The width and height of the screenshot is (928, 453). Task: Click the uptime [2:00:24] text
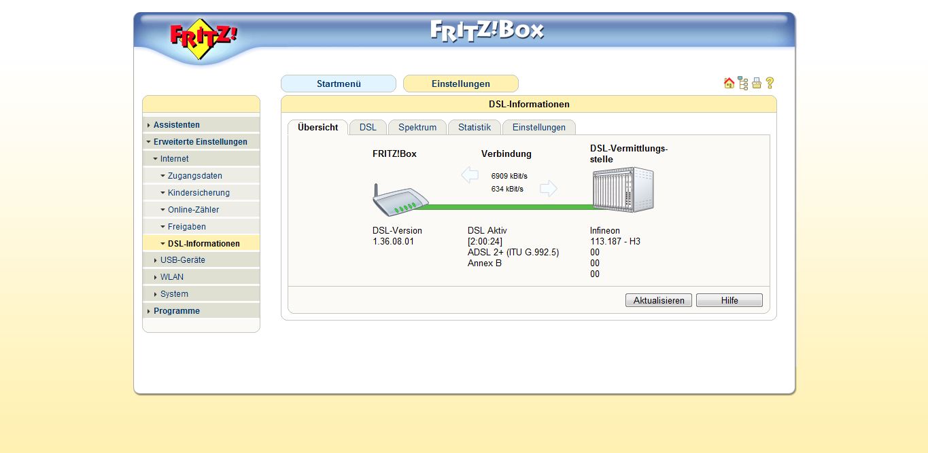(x=485, y=241)
